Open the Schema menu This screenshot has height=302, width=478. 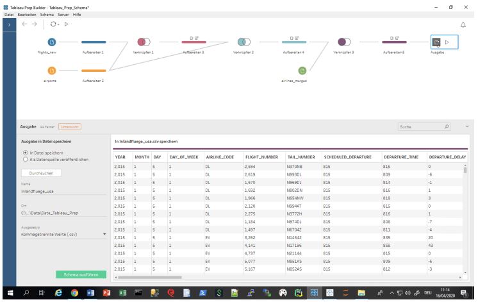[38, 12]
